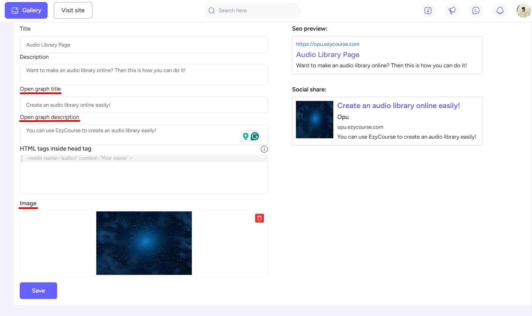Click the 'Title' label
This screenshot has height=316, width=532.
25,29
